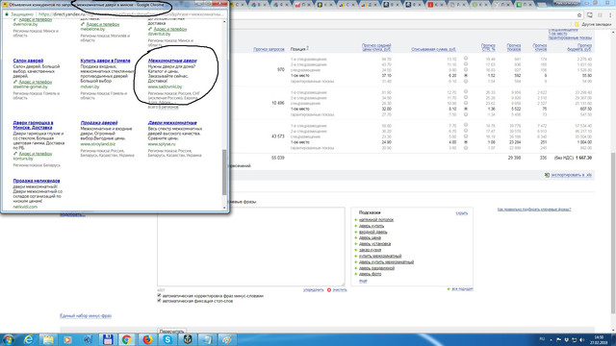Open Skype from the taskbar
Screen dimensions: 616x346
[167, 339]
